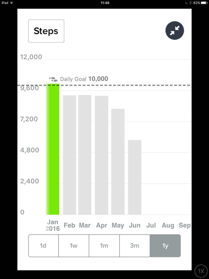
Task: Tap the collapse chart arrows icon
Action: tap(174, 30)
